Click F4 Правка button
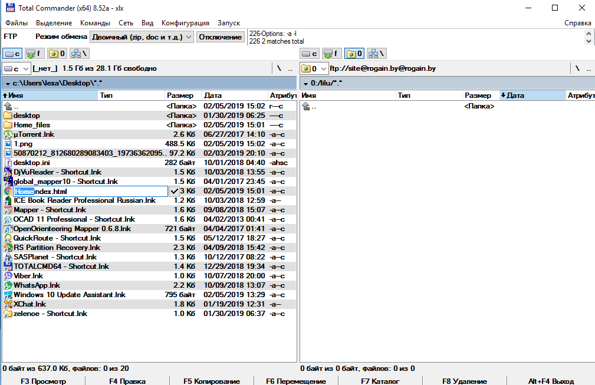Screen dimensions: 595x385 click(x=127, y=381)
